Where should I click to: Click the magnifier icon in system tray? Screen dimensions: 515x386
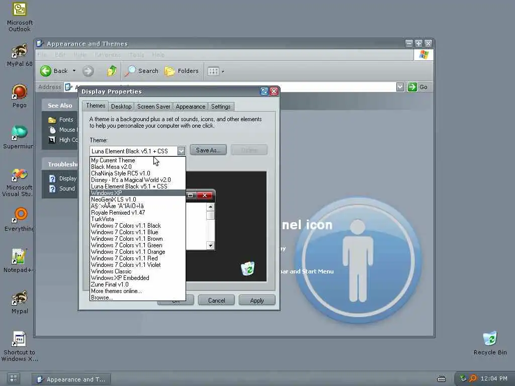tap(473, 378)
